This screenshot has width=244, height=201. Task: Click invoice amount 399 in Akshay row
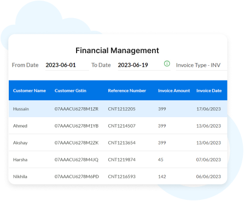[162, 143]
